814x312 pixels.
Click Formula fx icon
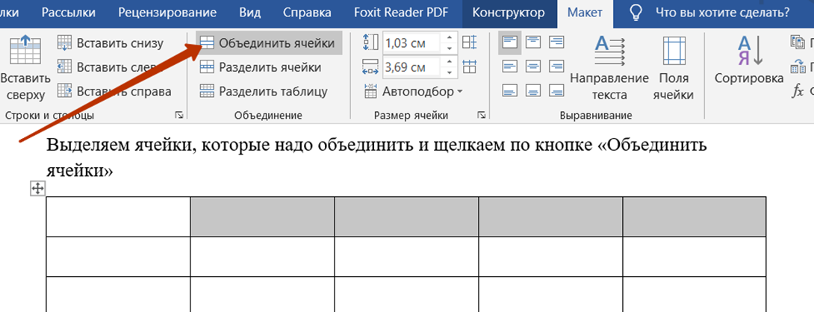798,91
